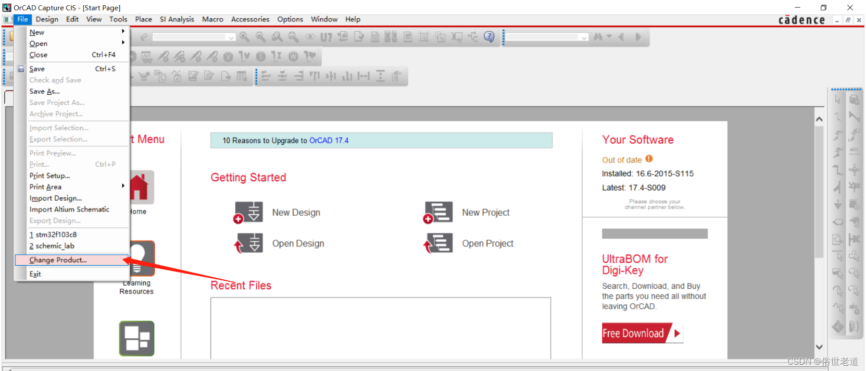
Task: Click the Align Top toolbar icon
Action: tap(315, 76)
